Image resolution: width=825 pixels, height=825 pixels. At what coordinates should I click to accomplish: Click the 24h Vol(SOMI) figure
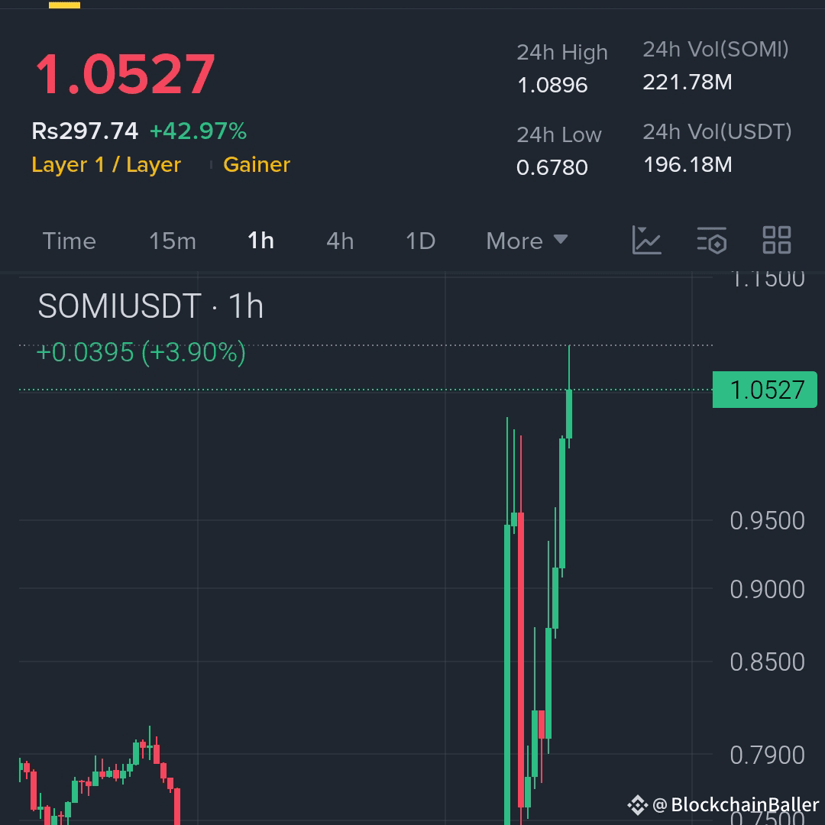686,82
